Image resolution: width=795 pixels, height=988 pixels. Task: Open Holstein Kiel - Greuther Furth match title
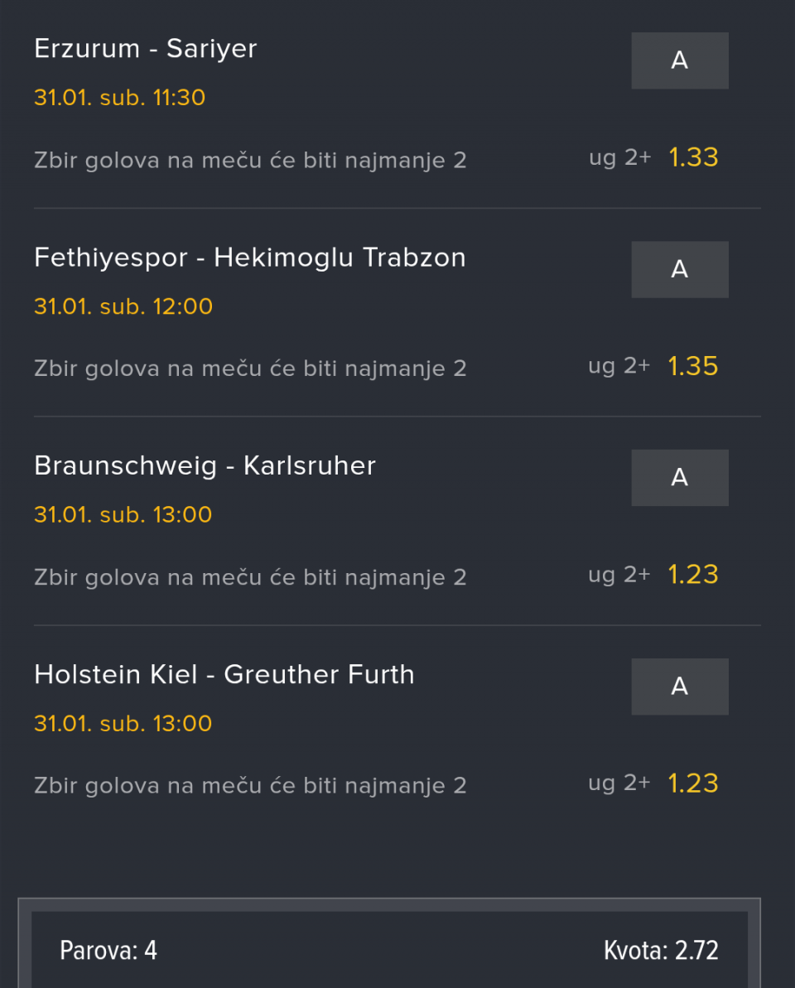[224, 675]
